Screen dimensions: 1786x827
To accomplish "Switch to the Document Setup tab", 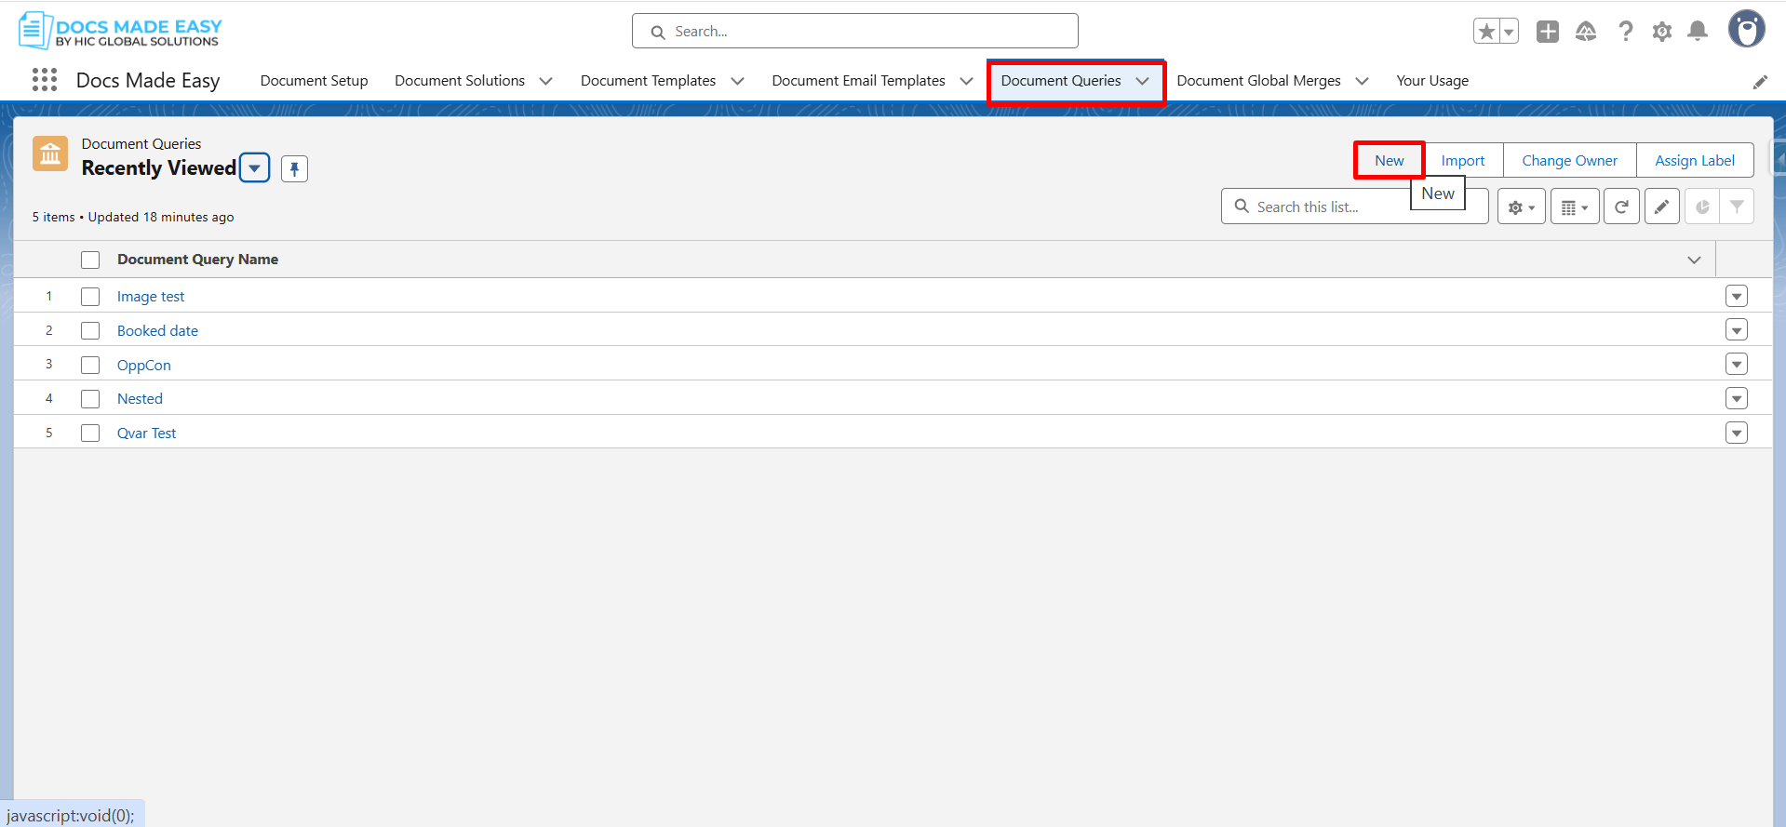I will 314,81.
